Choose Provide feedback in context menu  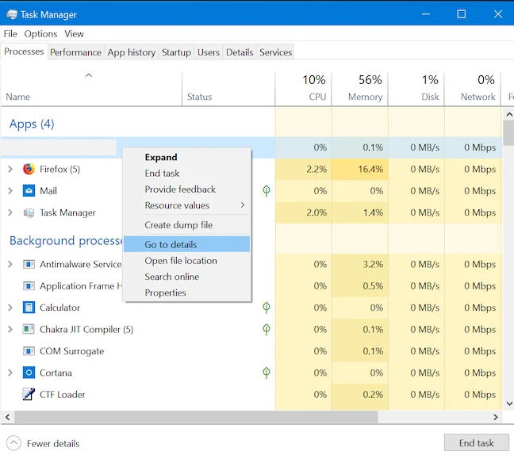(x=186, y=189)
